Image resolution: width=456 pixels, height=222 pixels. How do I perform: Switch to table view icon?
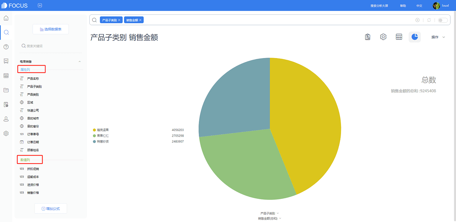click(399, 37)
